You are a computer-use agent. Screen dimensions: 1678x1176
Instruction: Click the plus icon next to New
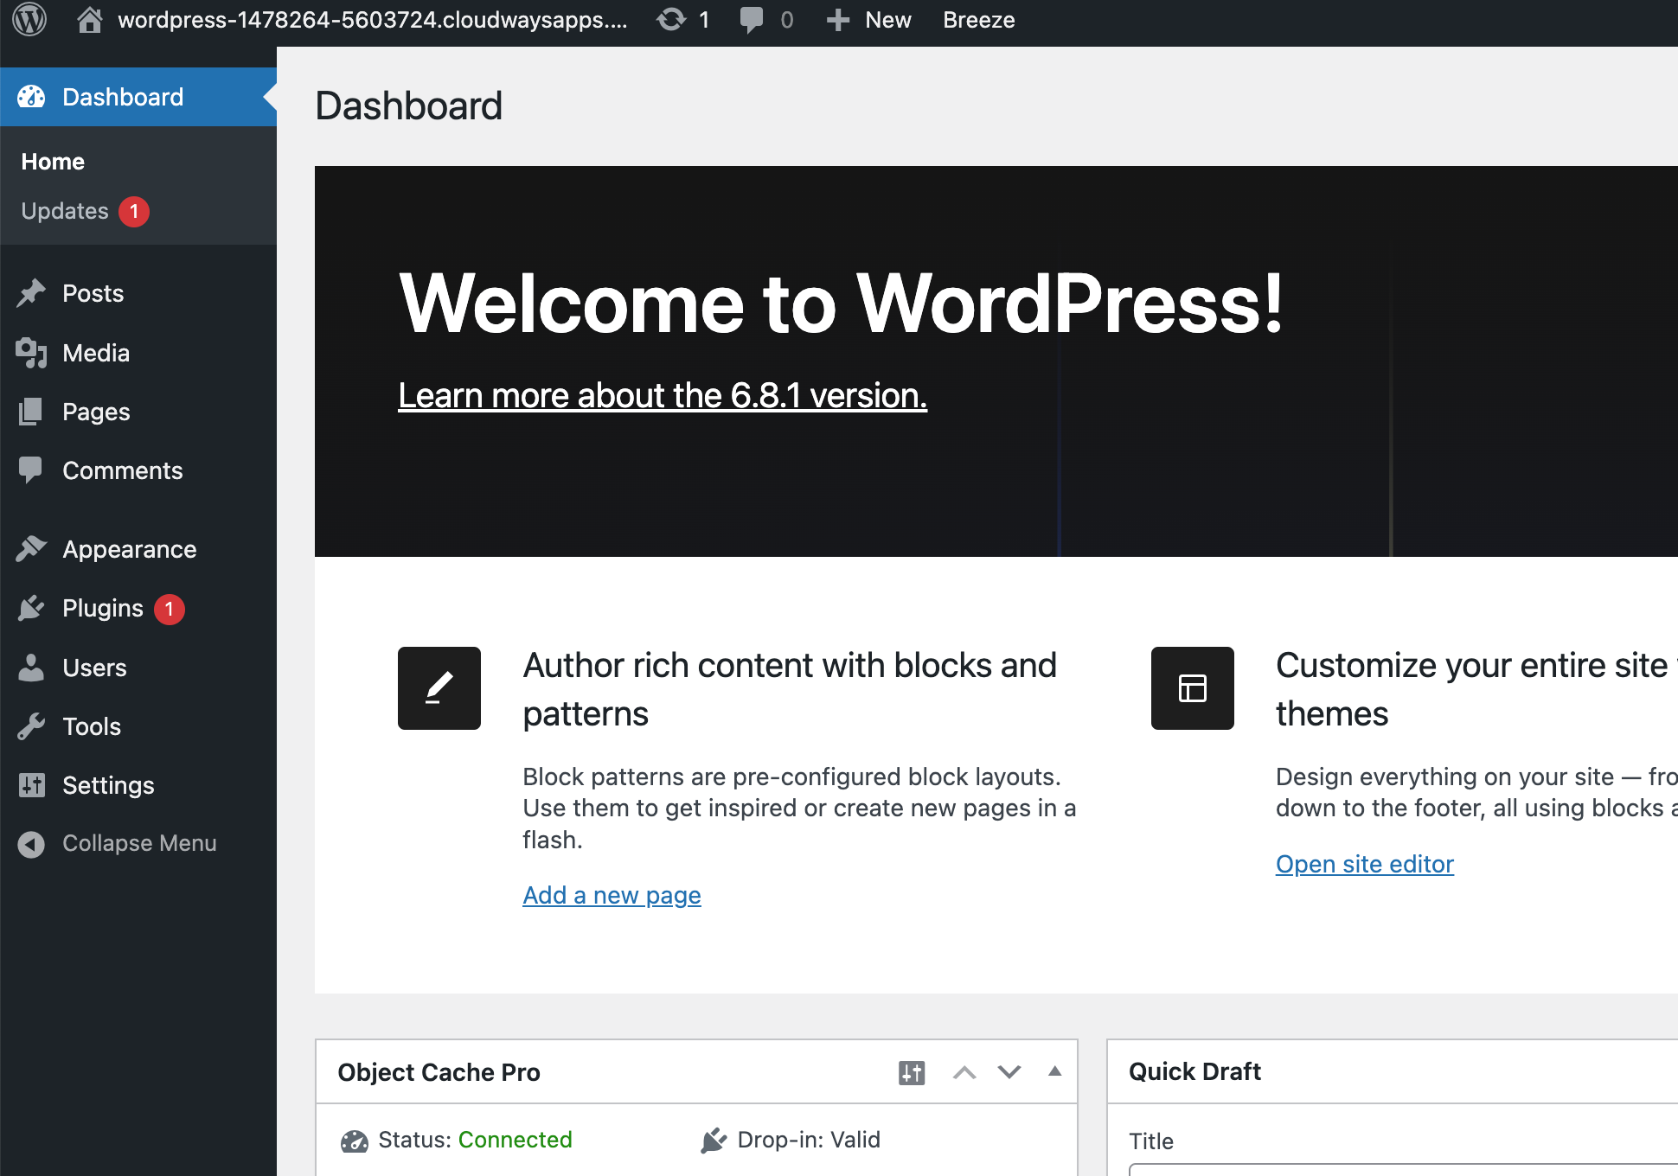[x=837, y=20]
